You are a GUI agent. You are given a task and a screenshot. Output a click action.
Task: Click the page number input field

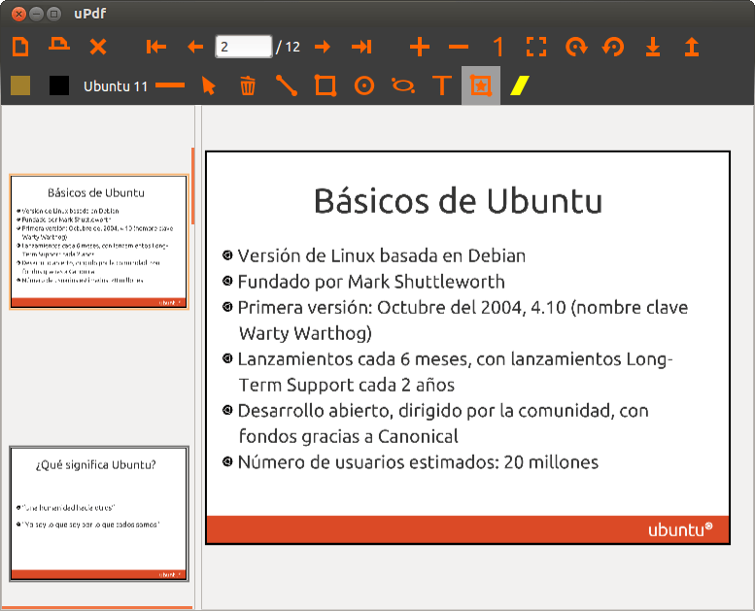point(243,47)
